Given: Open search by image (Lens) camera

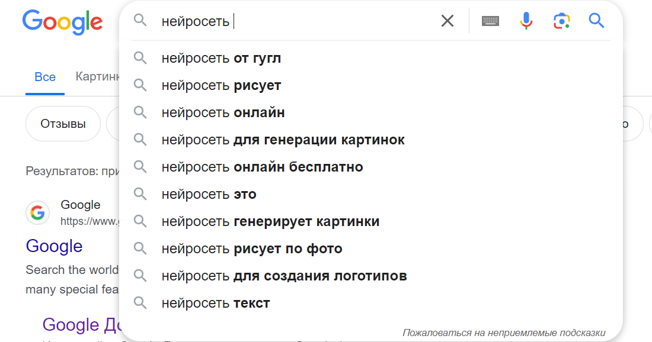Looking at the screenshot, I should [561, 21].
